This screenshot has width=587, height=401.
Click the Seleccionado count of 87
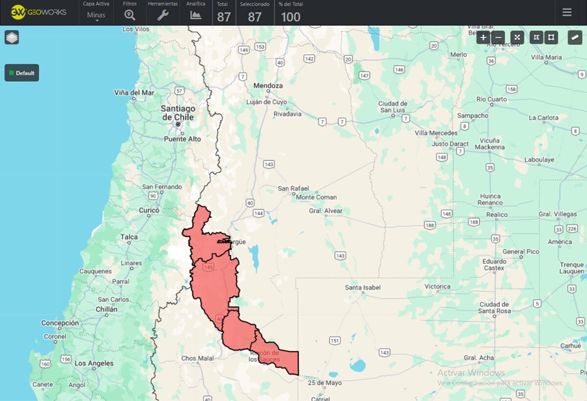point(254,17)
